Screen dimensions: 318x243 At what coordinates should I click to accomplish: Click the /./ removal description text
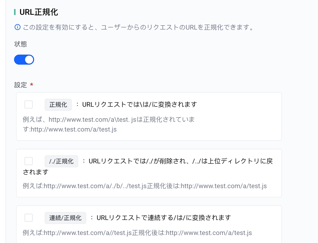[x=181, y=161]
